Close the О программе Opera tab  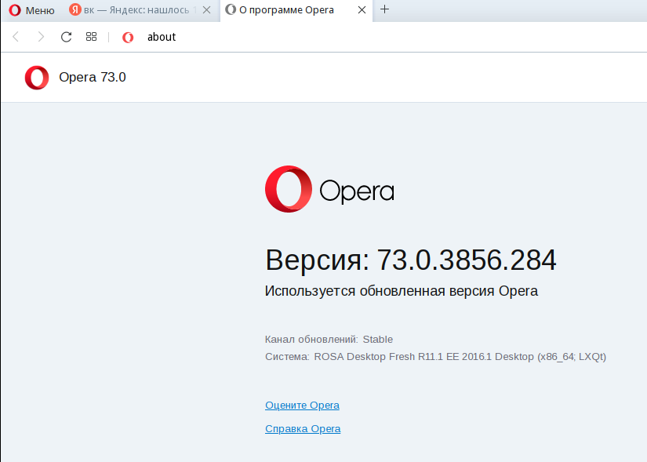[x=362, y=10]
